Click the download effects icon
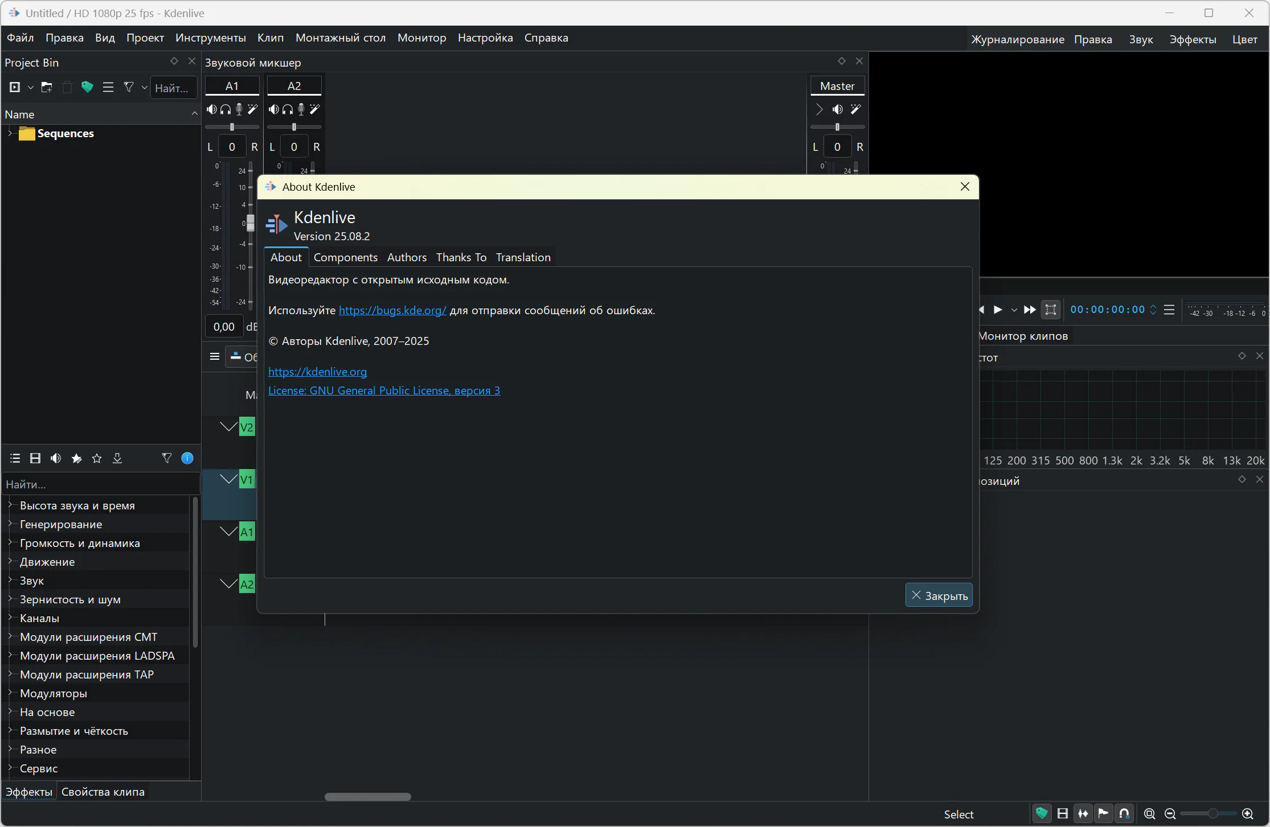 coord(117,459)
